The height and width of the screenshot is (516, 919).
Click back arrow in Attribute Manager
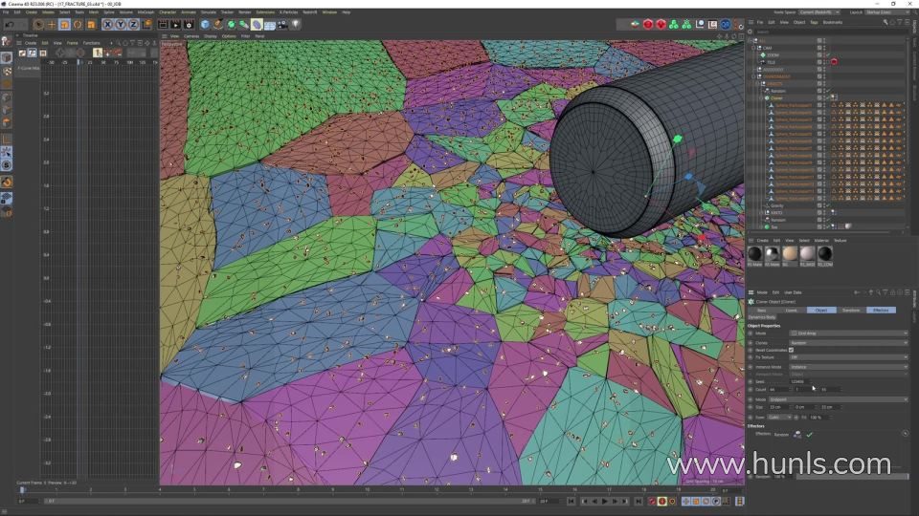[x=856, y=292]
